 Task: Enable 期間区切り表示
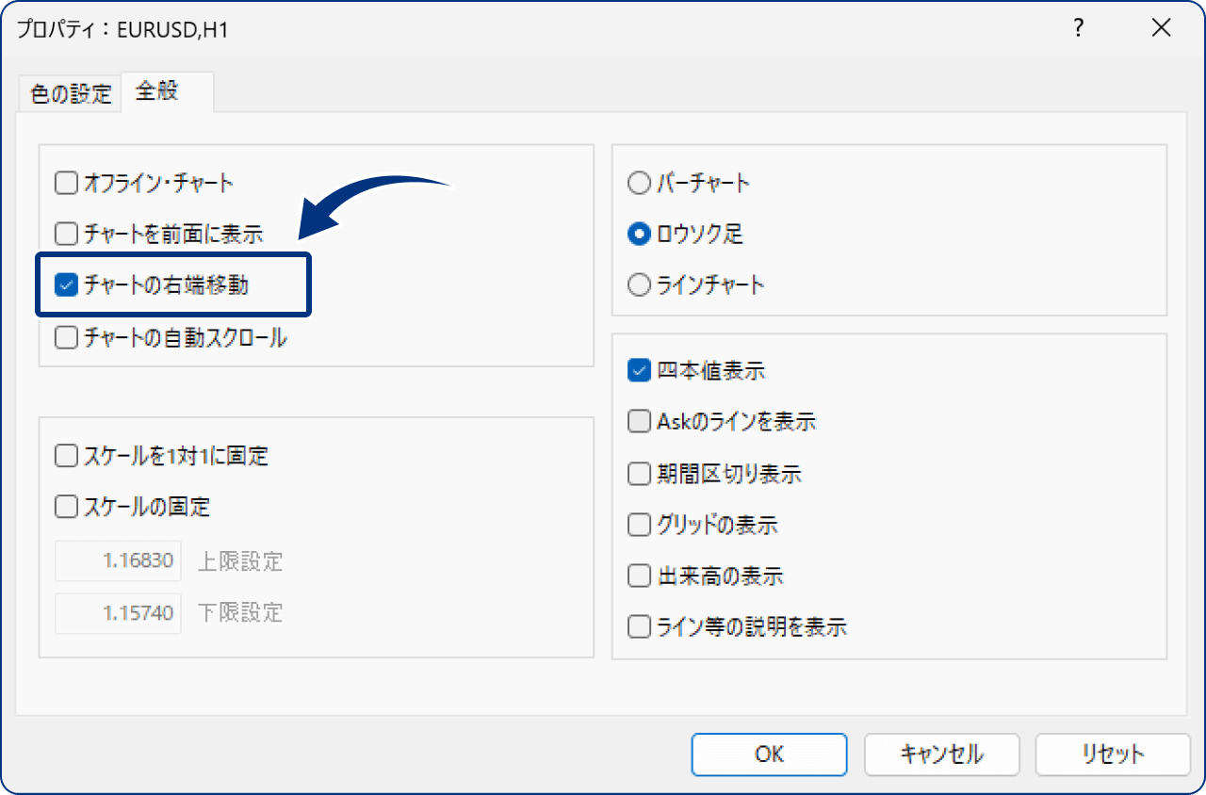click(639, 474)
